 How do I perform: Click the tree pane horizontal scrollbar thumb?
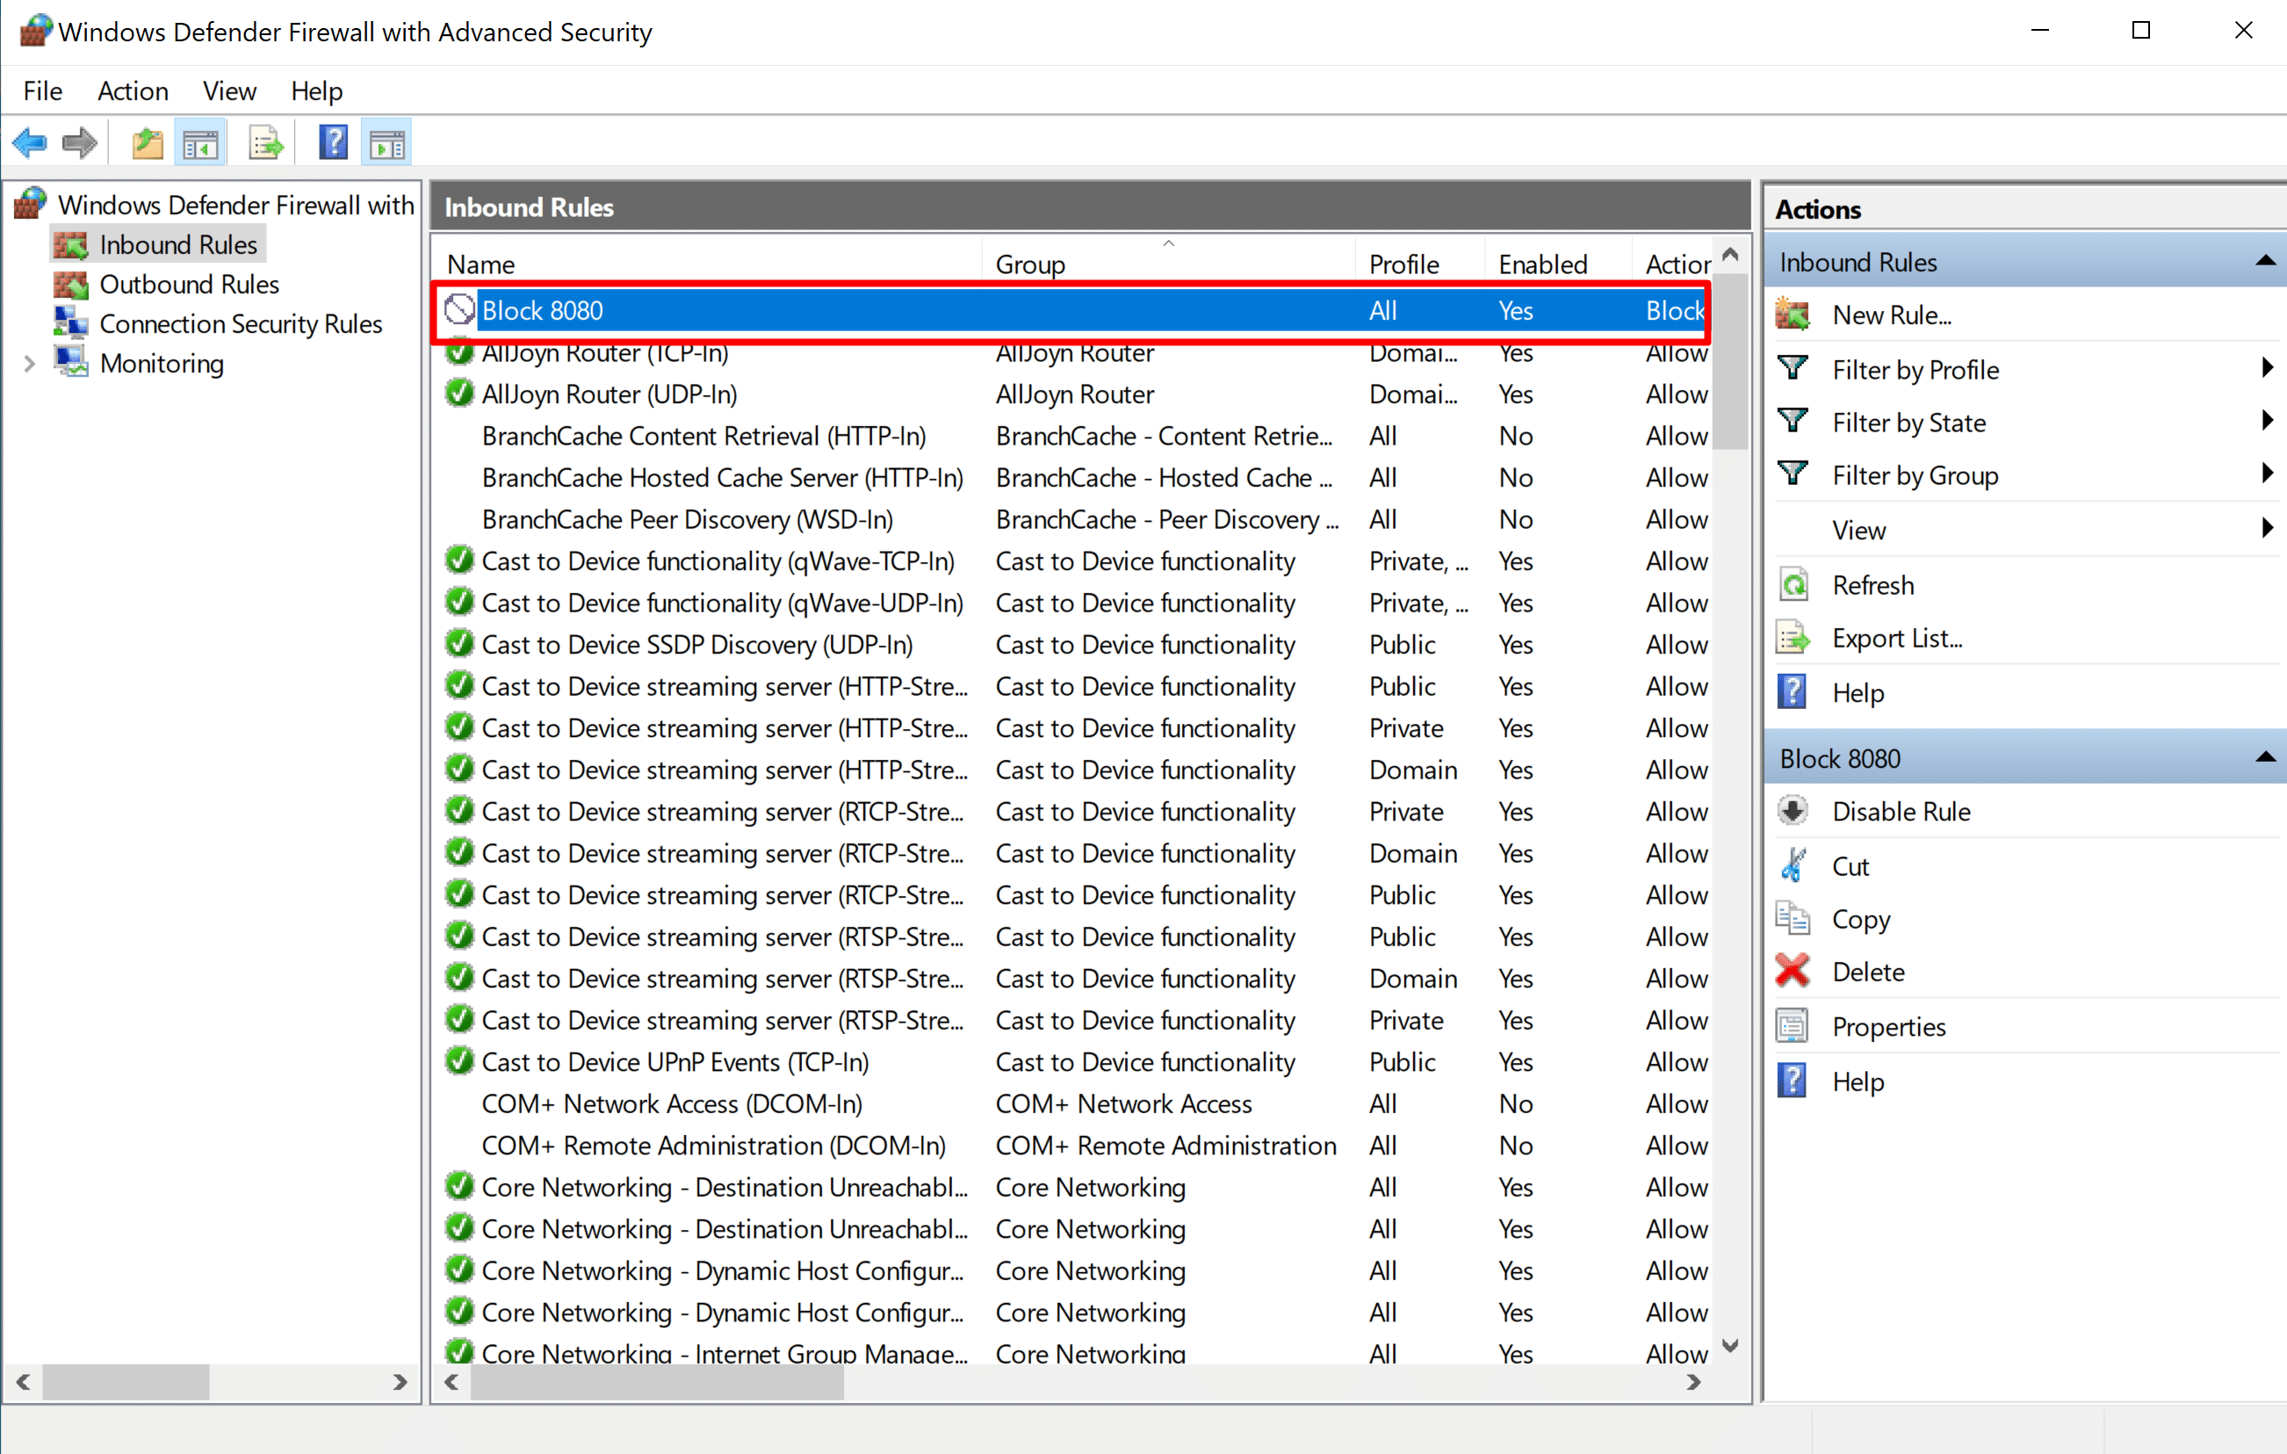point(126,1381)
